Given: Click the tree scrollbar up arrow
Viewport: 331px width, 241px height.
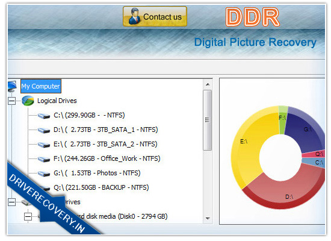Looking at the screenshot, I should click(208, 84).
